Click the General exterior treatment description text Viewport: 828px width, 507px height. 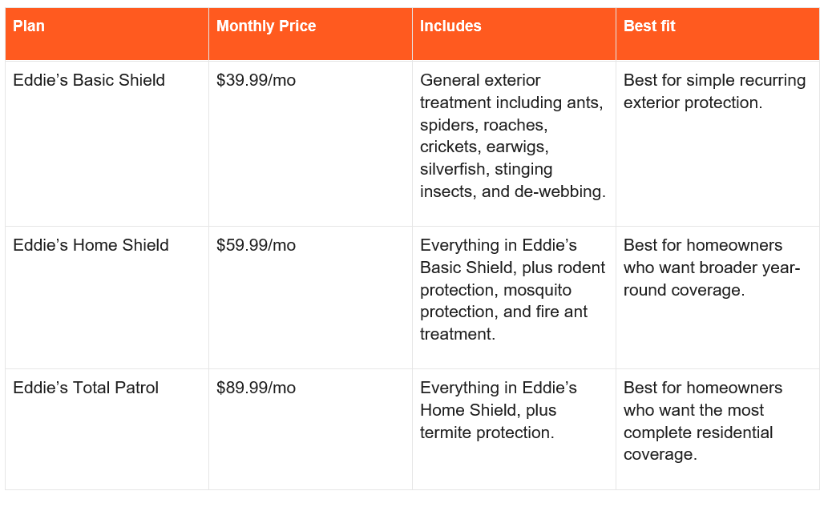click(x=513, y=135)
